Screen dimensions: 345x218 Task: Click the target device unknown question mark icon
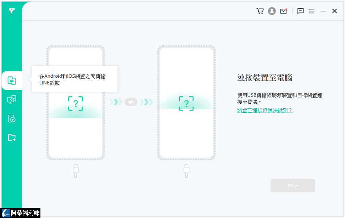pyautogui.click(x=186, y=103)
